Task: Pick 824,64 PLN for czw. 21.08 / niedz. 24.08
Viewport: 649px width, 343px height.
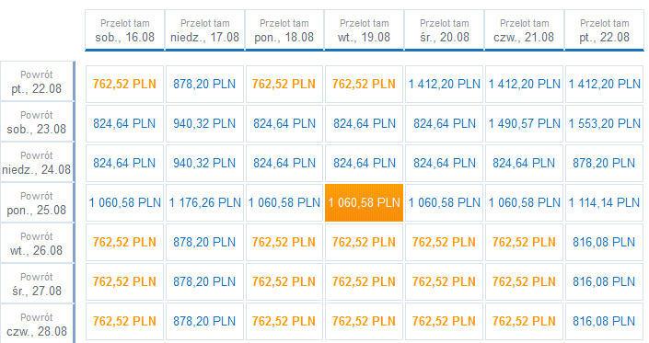Action: point(524,163)
